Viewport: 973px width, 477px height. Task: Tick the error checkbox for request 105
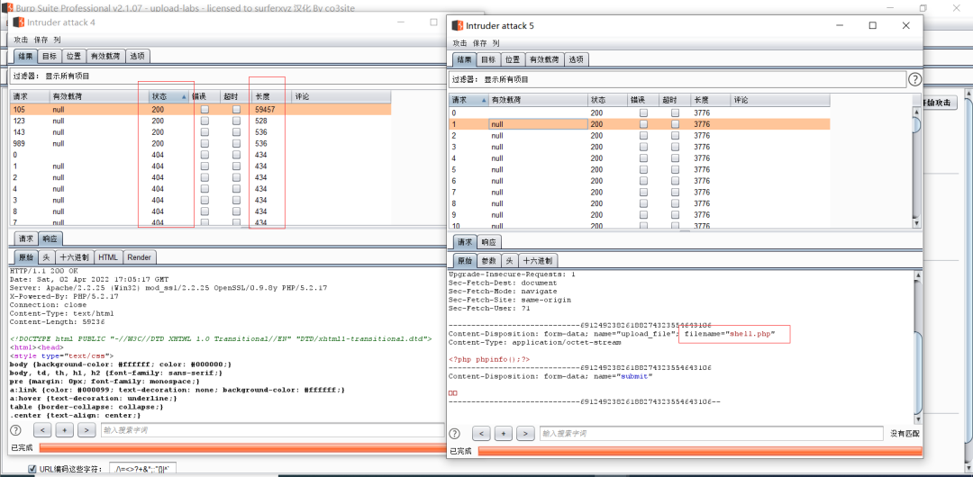pyautogui.click(x=205, y=109)
